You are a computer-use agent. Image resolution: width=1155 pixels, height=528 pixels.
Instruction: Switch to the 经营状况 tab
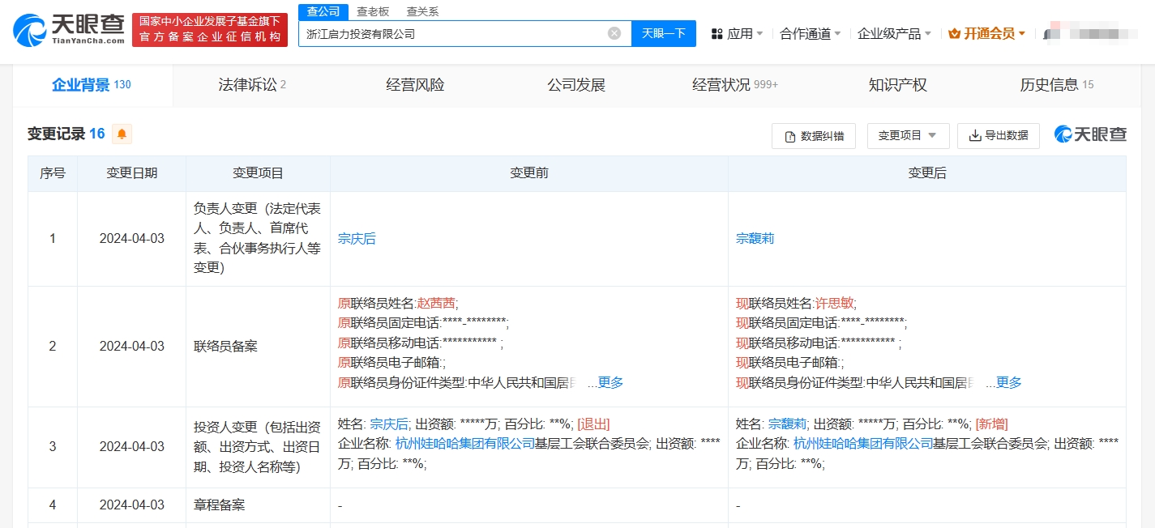pyautogui.click(x=735, y=85)
